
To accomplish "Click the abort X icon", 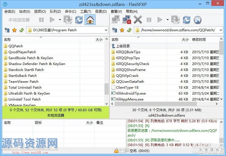I will 138,19.
